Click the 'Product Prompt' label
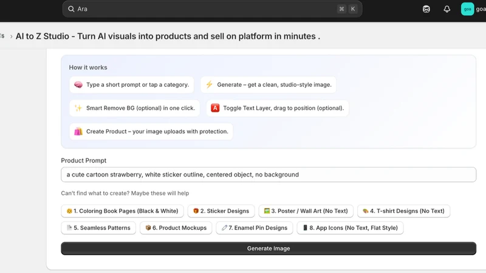Viewport: 486px width, 273px height. tap(84, 161)
